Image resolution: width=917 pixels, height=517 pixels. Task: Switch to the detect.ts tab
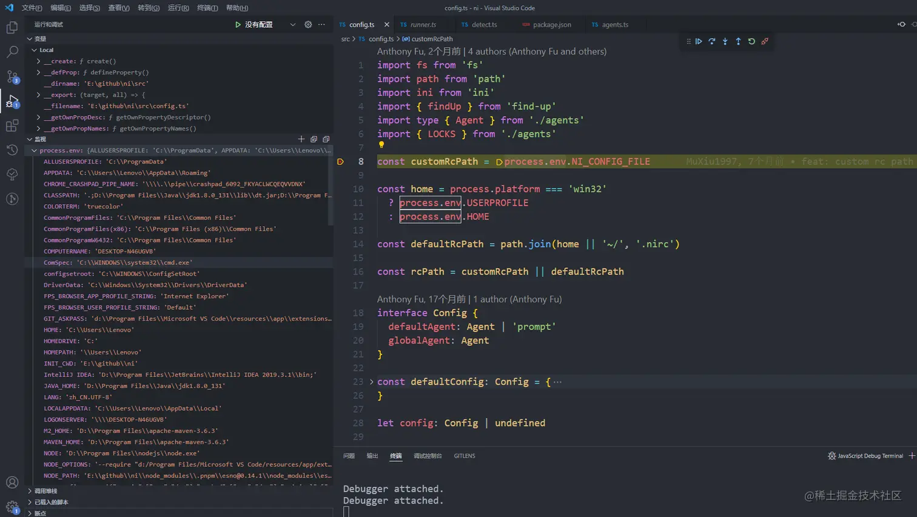[485, 25]
